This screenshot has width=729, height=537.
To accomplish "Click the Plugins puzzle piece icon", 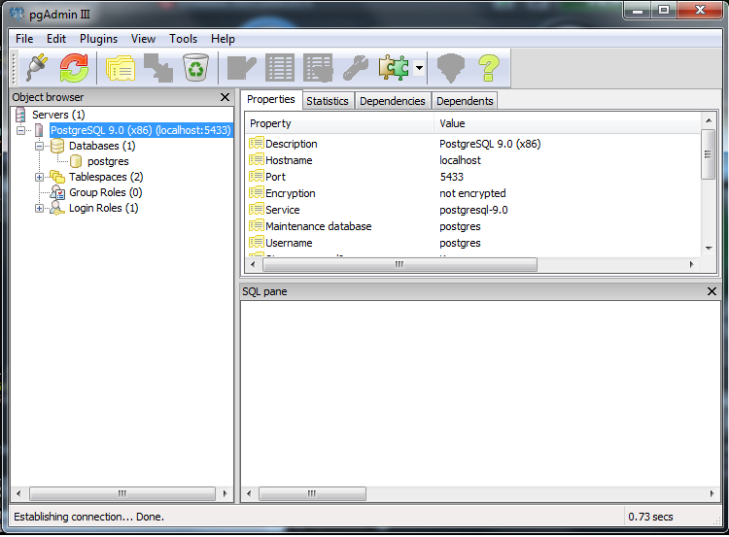I will click(x=394, y=68).
